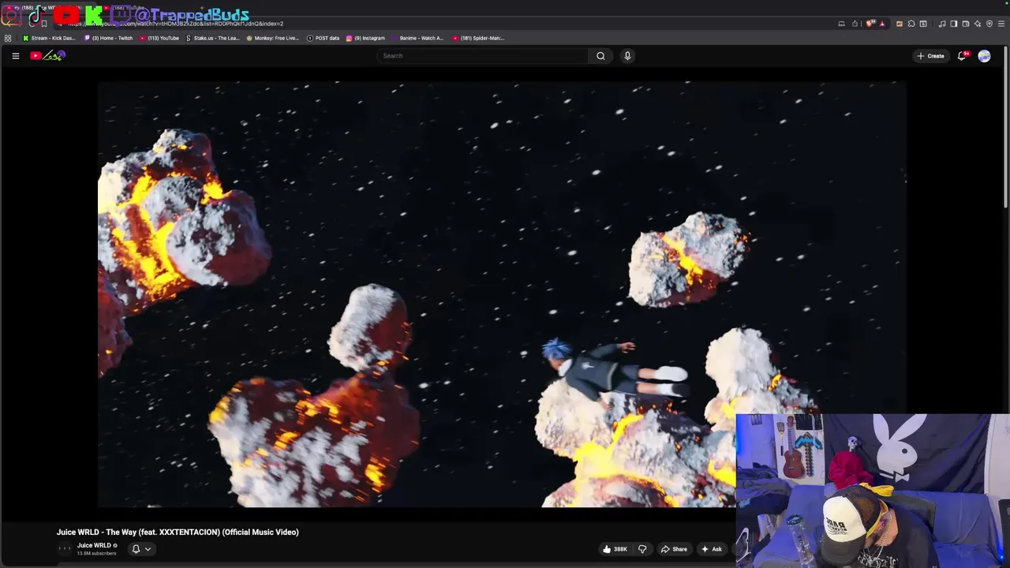This screenshot has height=568, width=1010.
Task: Dislike the video with thumbs down
Action: pyautogui.click(x=642, y=549)
